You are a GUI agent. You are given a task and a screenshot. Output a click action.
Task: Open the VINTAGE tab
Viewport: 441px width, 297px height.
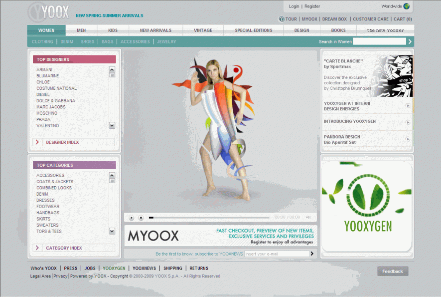203,30
